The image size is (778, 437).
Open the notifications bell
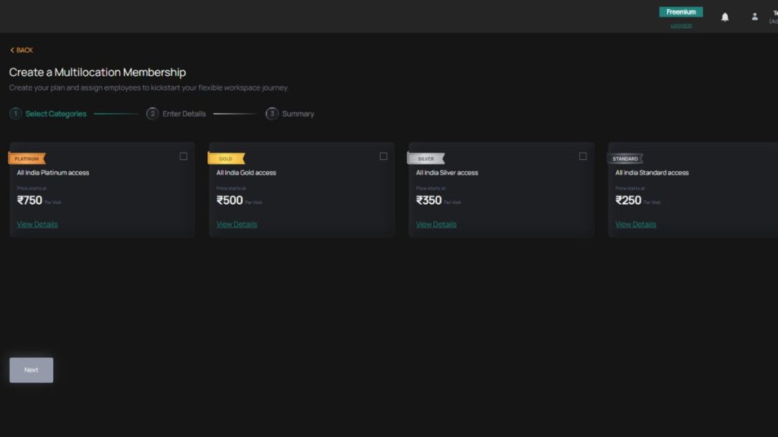(x=725, y=17)
